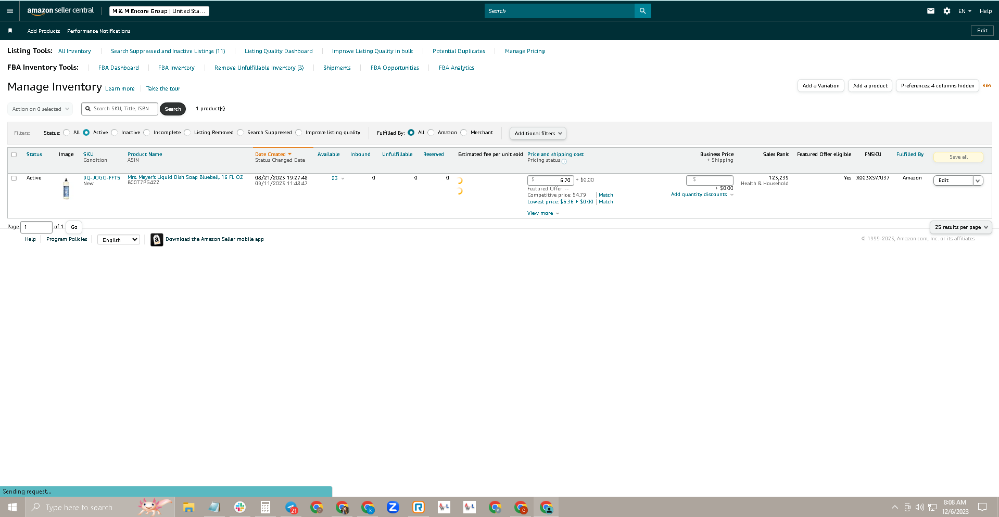This screenshot has width=999, height=517.
Task: Open the Edit row action dropdown arrow
Action: point(978,180)
